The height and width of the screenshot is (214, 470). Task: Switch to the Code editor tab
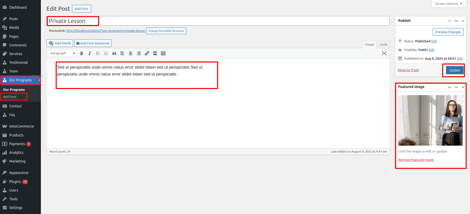pos(383,44)
